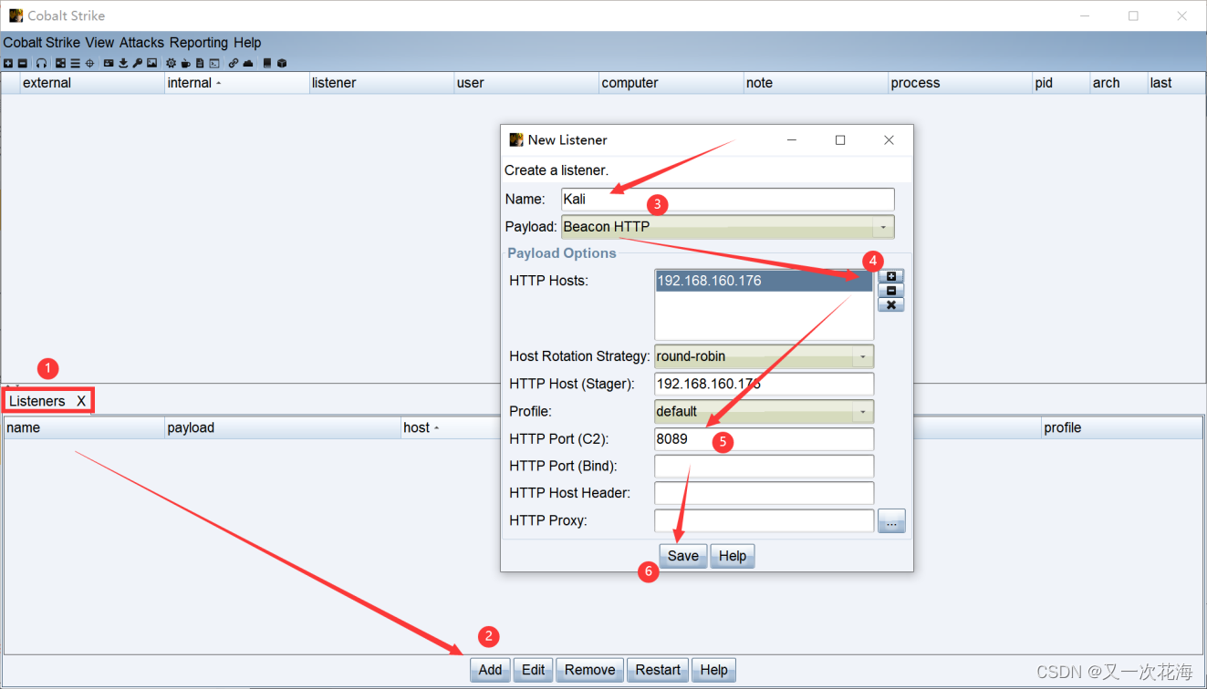Click gear icon to generate Windows executable
Viewport: 1207px width, 689px height.
(x=171, y=64)
